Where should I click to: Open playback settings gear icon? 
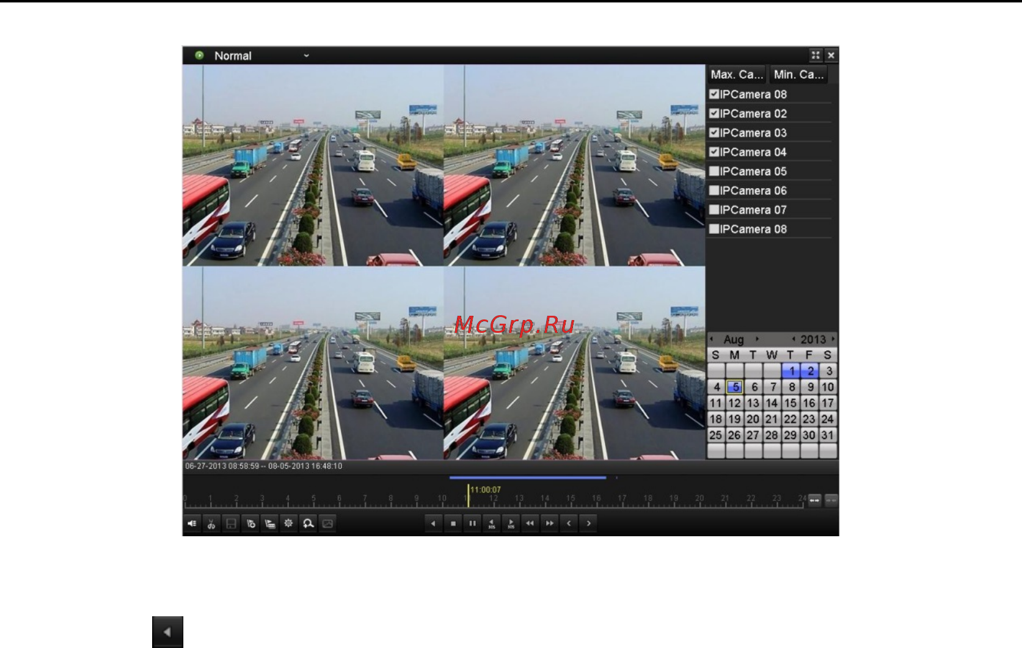tap(289, 523)
